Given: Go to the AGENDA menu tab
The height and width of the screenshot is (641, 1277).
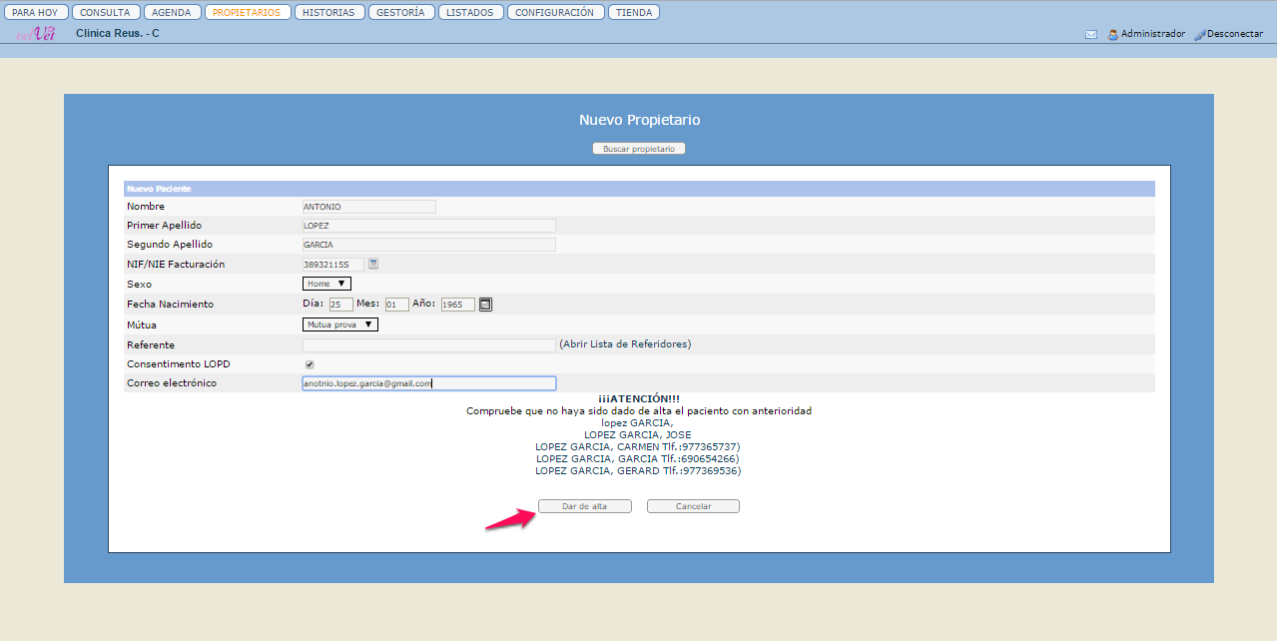Looking at the screenshot, I should pyautogui.click(x=172, y=13).
